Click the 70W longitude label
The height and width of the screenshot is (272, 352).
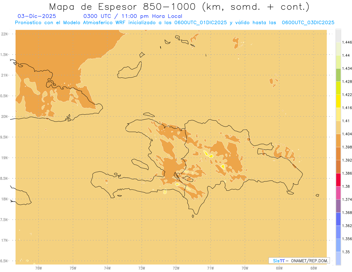[245, 268]
